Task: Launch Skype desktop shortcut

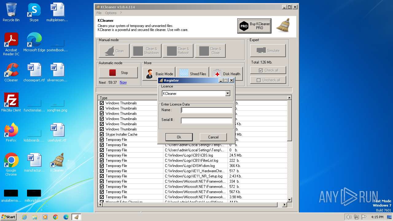Action: [34, 12]
